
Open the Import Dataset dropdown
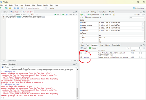94,15
